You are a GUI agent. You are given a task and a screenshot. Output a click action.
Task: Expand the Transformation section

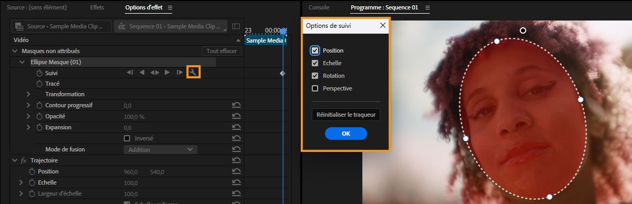point(28,94)
